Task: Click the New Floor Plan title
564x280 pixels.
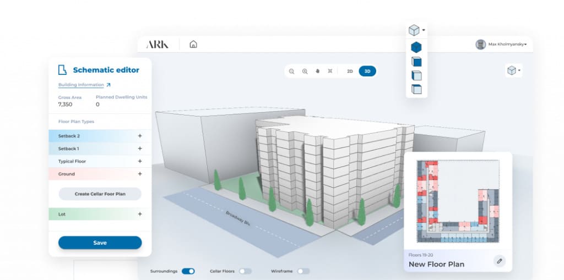Action: pos(436,264)
